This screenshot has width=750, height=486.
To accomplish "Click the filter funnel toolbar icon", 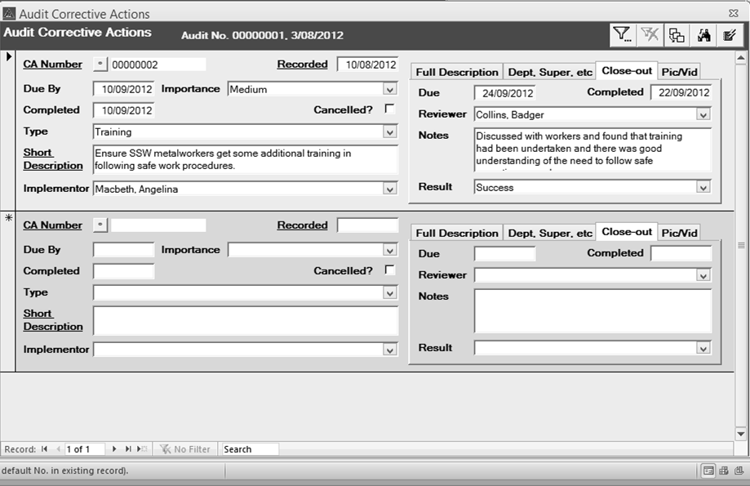I will [623, 35].
